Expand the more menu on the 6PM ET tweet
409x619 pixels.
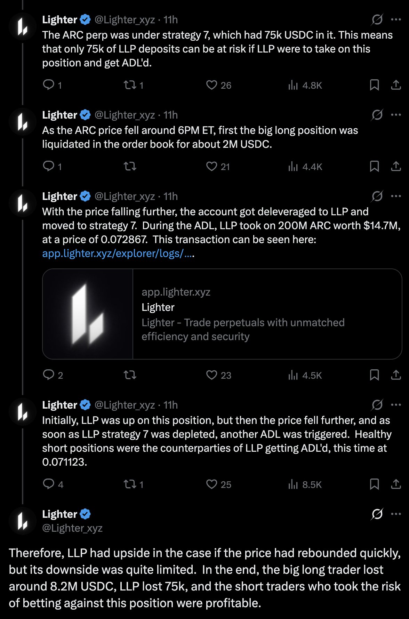pyautogui.click(x=396, y=115)
